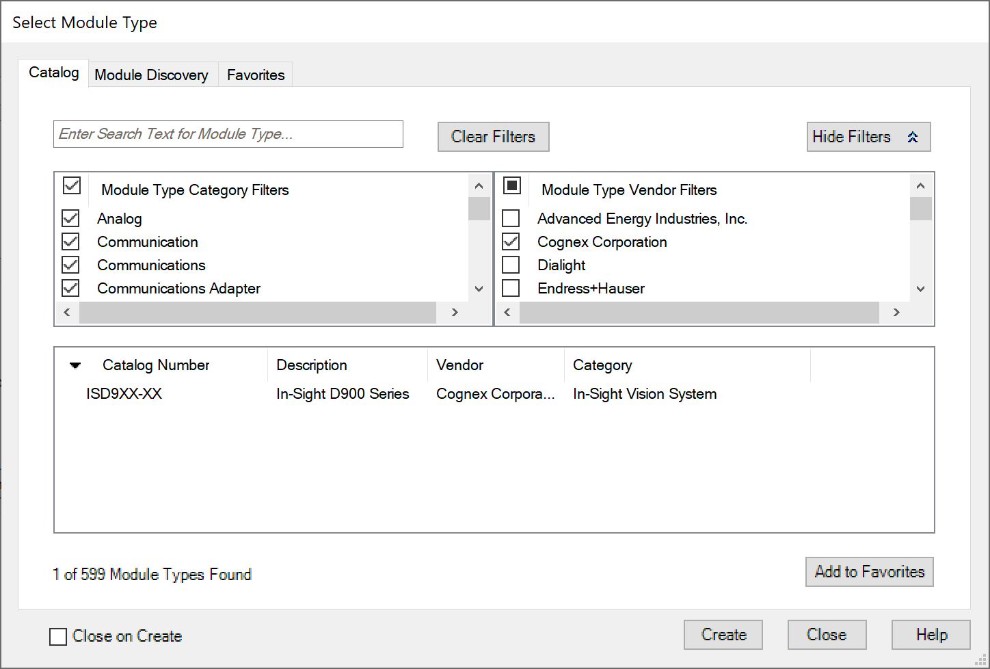Toggle the all Module Type Vendor Filters checkbox
Screen dimensions: 990x669
coord(512,186)
